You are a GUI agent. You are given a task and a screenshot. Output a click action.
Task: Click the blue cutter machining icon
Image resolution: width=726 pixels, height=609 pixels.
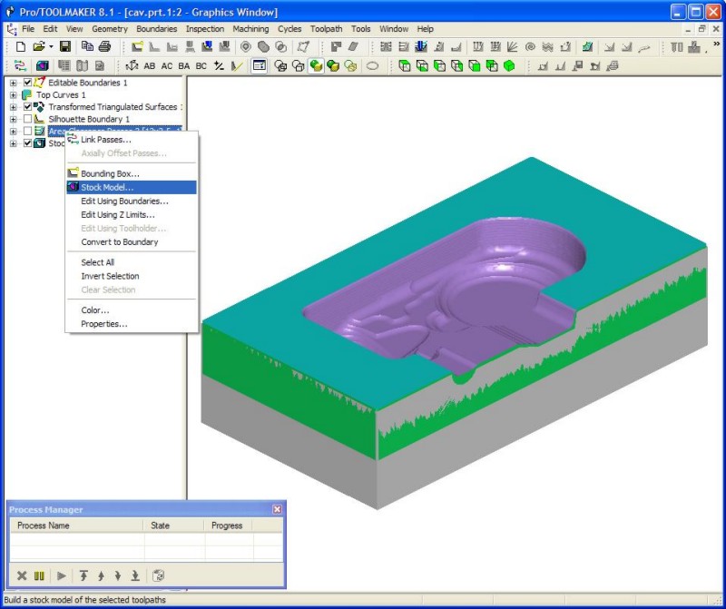(x=421, y=47)
